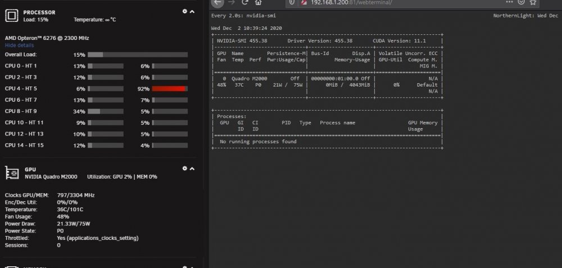Viewport: 562px width, 268px height.
Task: Select 'NorthernLight: Wed Dec' hostname text
Action: (526, 16)
